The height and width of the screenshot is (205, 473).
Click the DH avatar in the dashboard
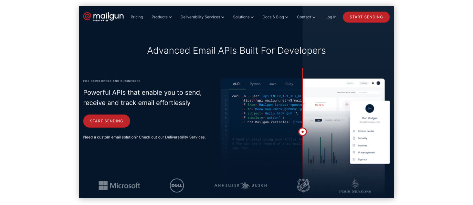[370, 108]
